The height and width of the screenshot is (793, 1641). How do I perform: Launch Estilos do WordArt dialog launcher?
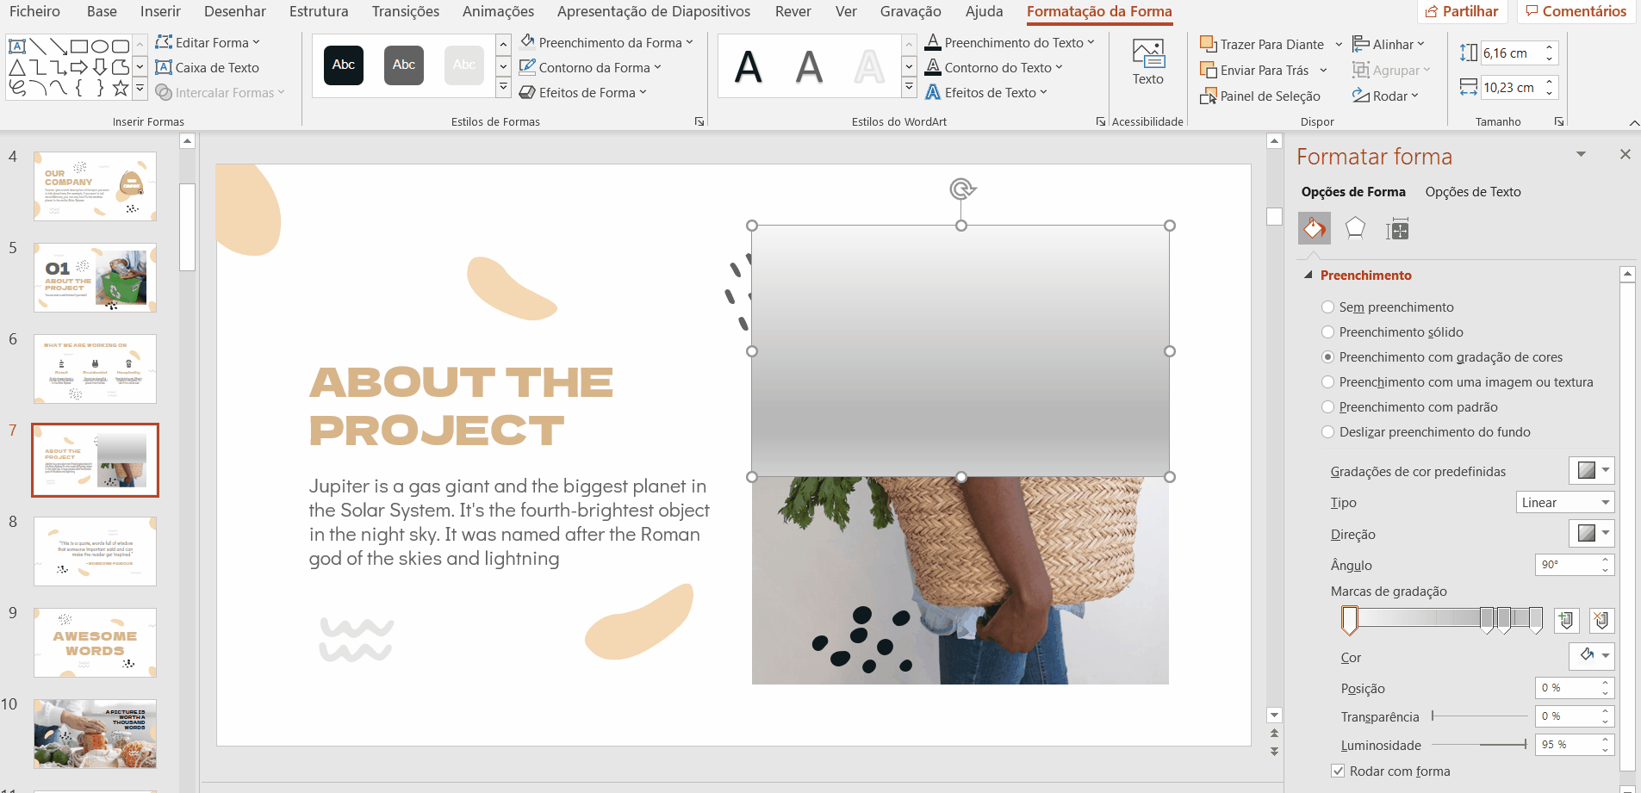tap(1100, 121)
